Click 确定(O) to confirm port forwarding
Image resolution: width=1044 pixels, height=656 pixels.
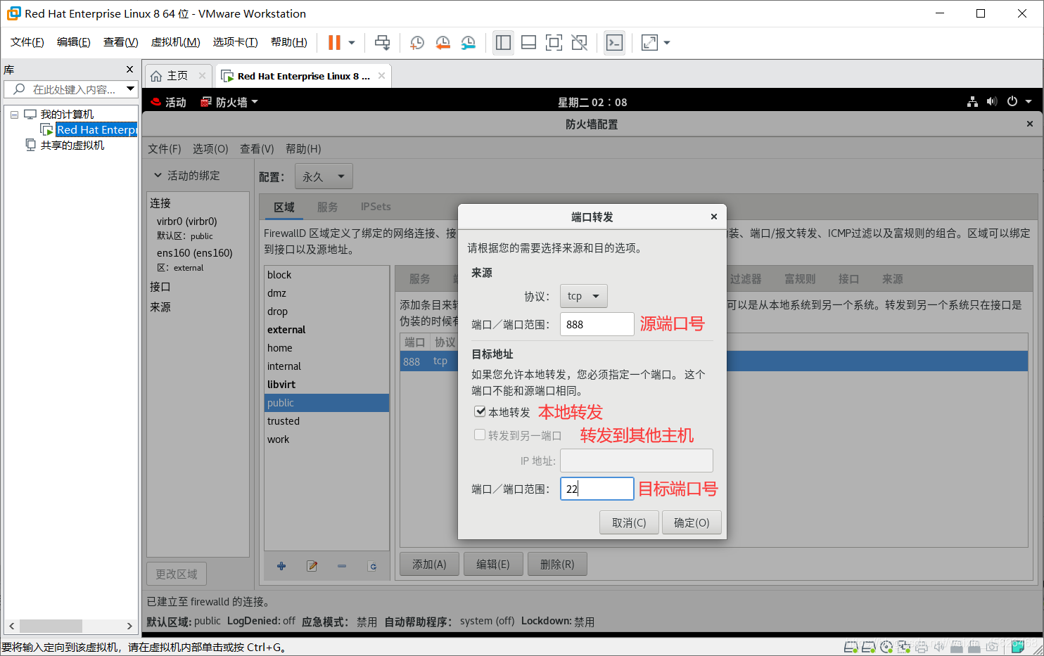click(x=692, y=522)
